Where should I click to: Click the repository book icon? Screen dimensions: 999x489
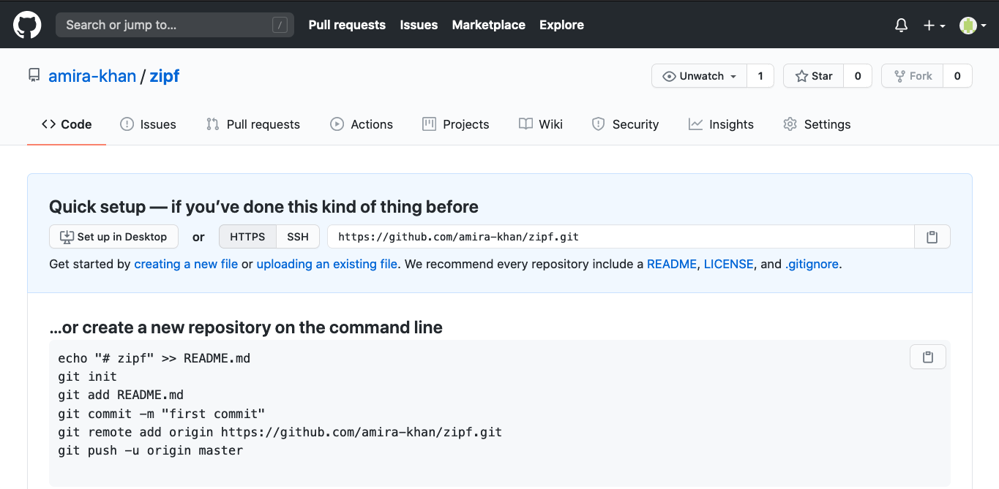pyautogui.click(x=34, y=75)
